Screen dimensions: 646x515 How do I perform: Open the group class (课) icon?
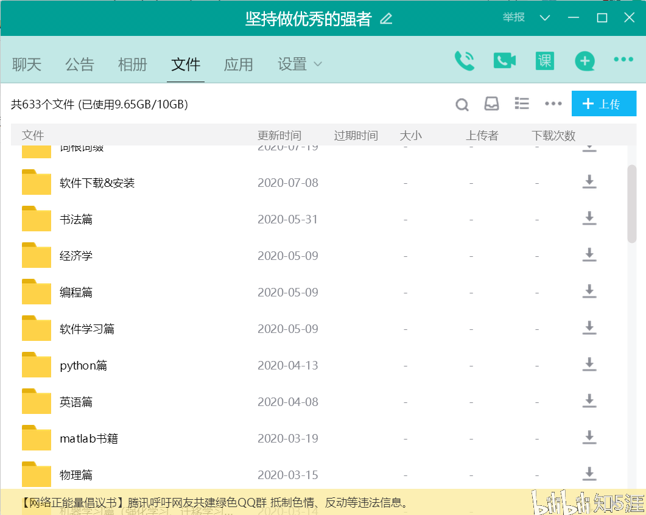click(545, 61)
